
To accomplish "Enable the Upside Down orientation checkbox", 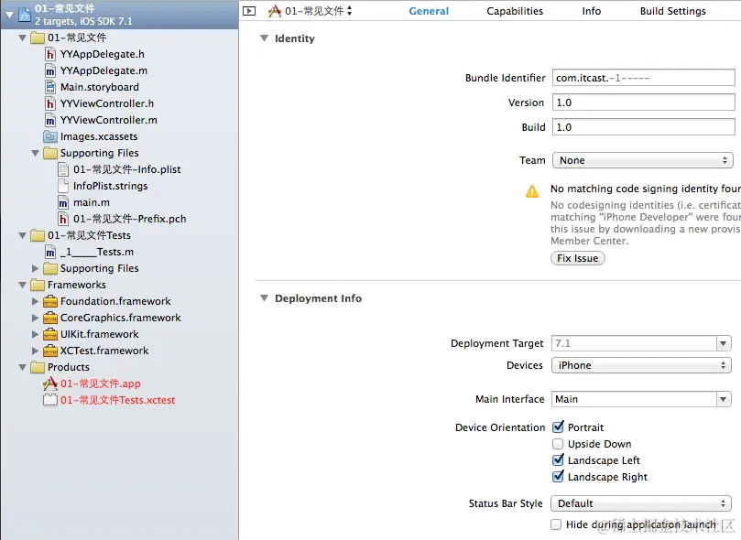I will pos(558,444).
